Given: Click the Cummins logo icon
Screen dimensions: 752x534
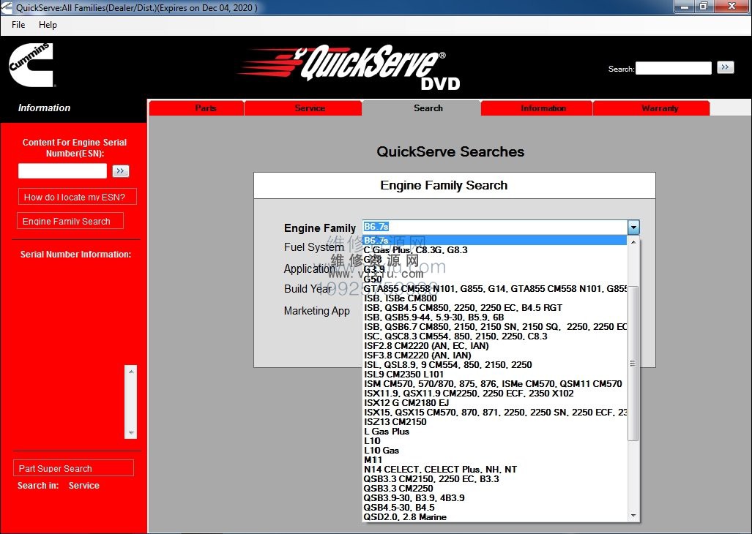Looking at the screenshot, I should pyautogui.click(x=31, y=65).
